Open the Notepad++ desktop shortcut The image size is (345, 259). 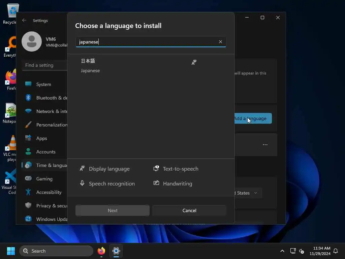[x=10, y=113]
